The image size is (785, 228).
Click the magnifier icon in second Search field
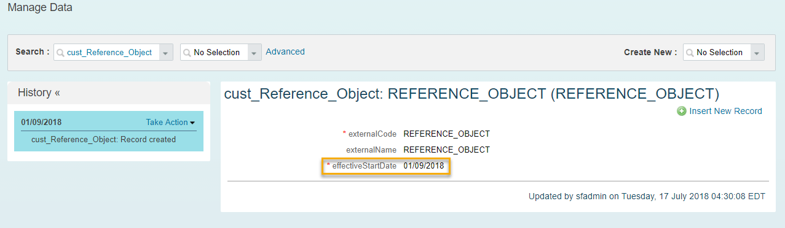187,53
